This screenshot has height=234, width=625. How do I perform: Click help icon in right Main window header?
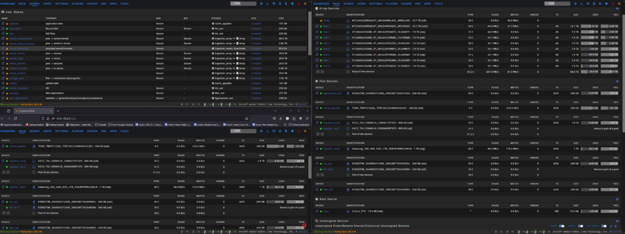[x=606, y=4]
